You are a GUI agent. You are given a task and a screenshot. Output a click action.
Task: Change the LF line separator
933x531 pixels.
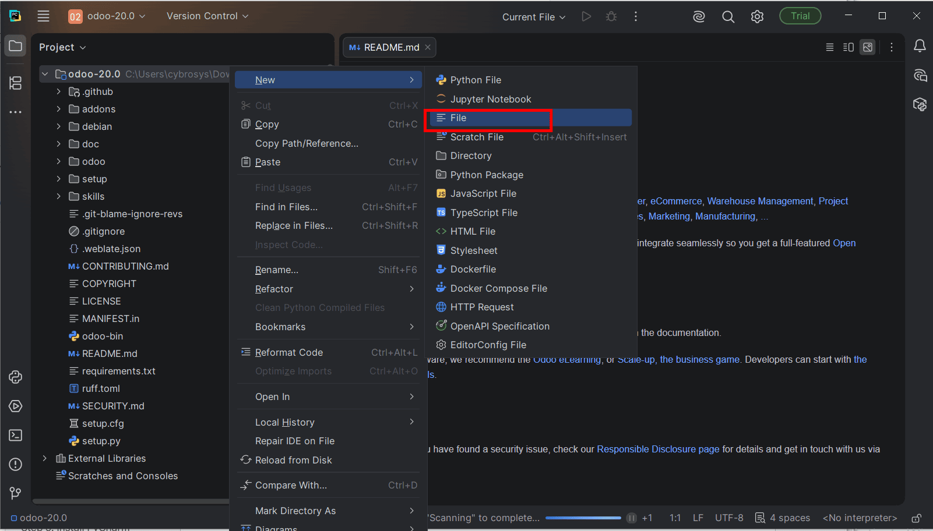[698, 518]
